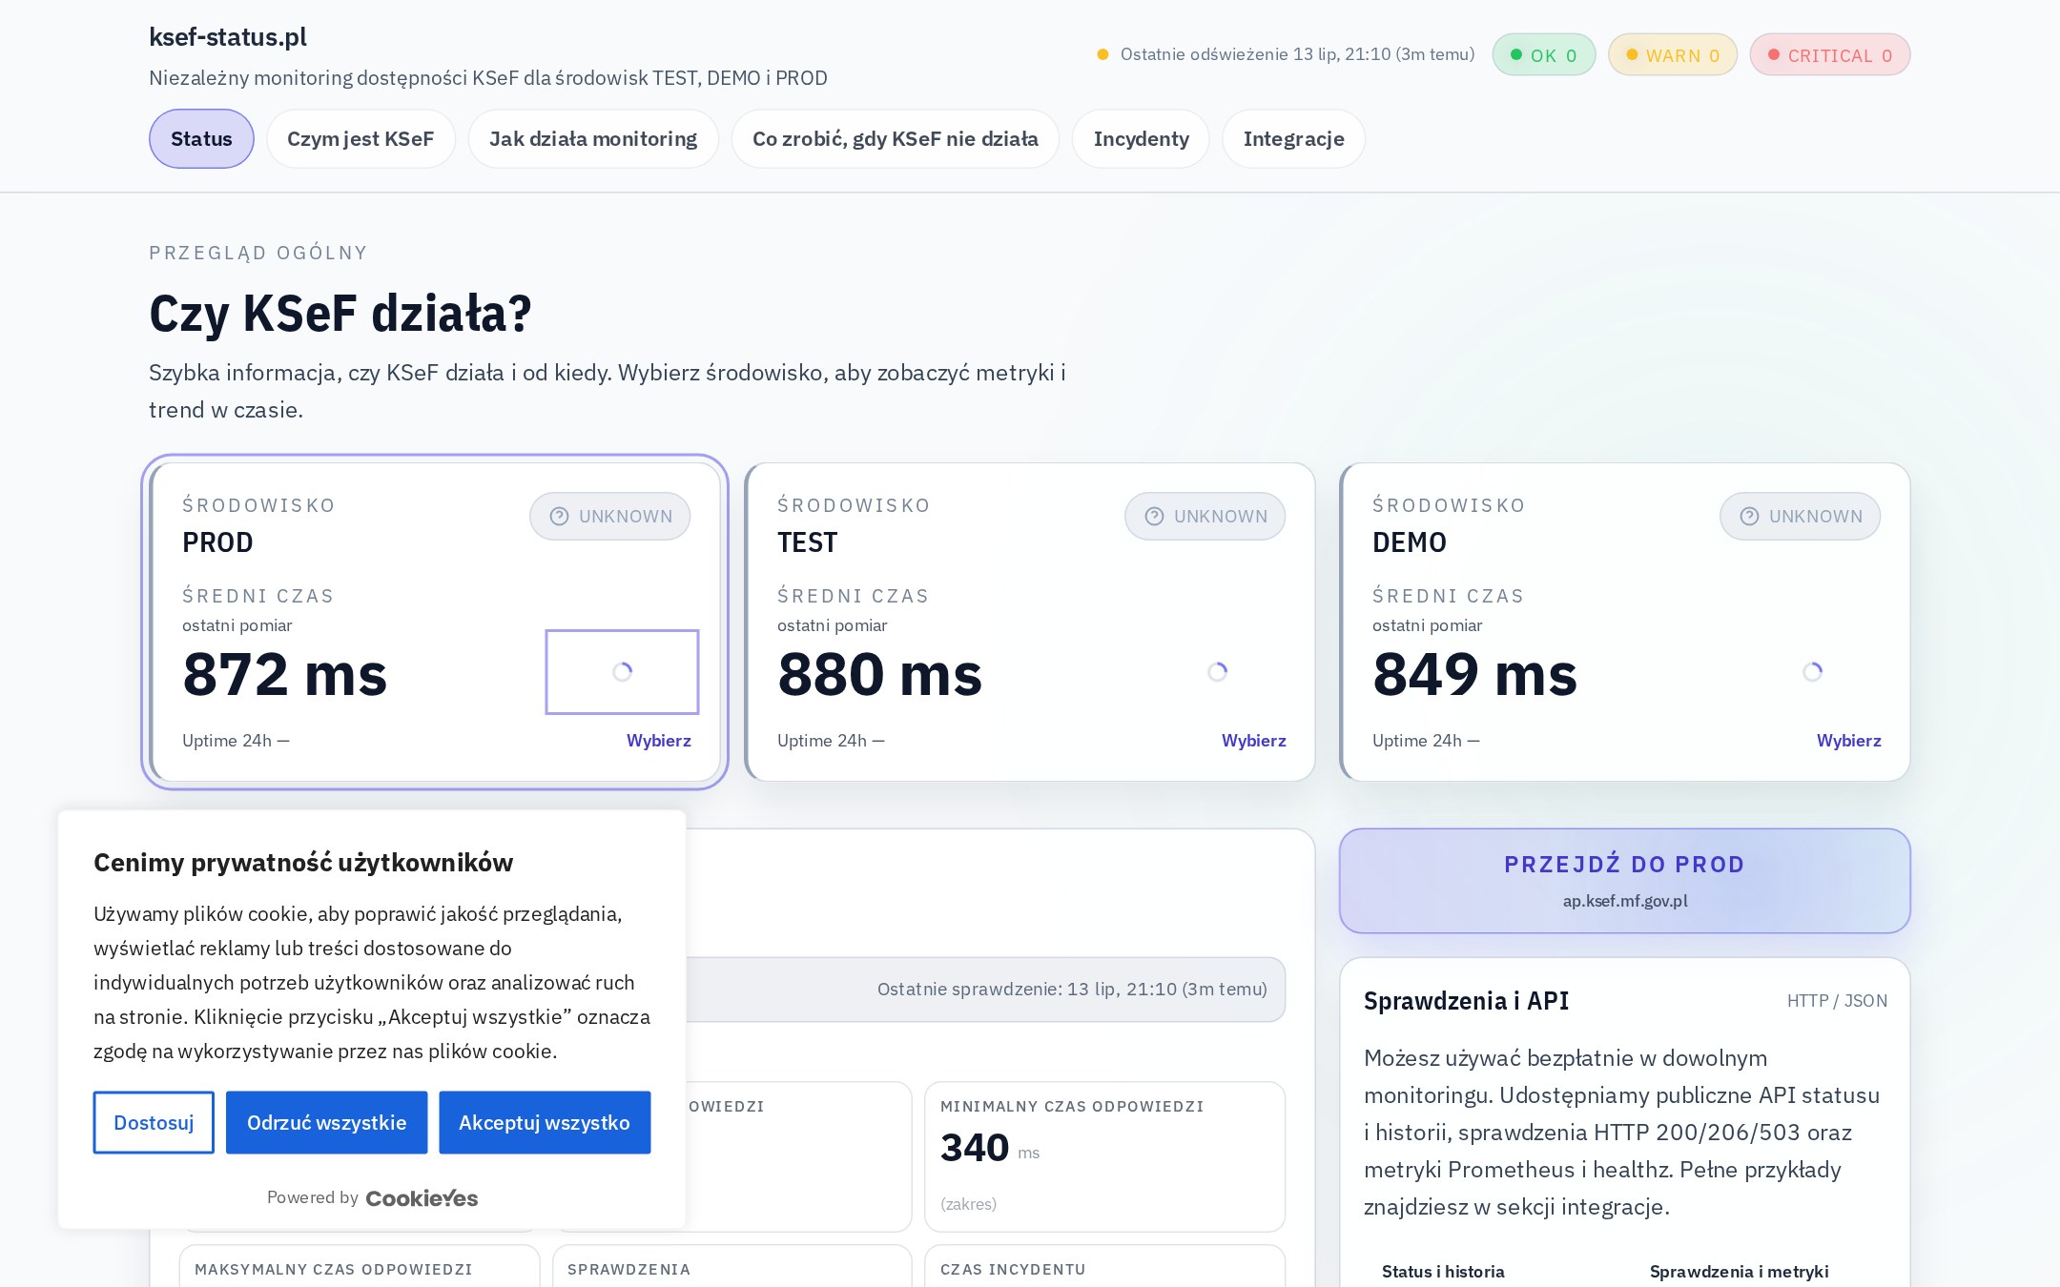Click question mark icon in PROD UNKNOWN badge
Image resolution: width=2060 pixels, height=1287 pixels.
click(560, 516)
